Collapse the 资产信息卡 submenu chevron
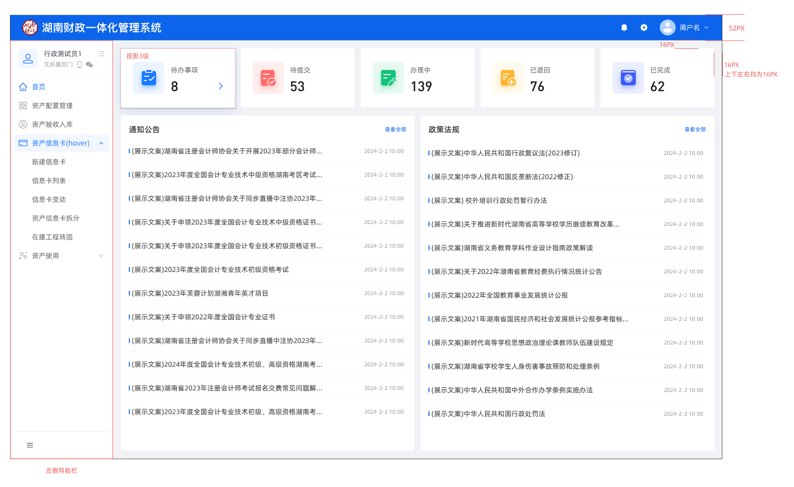 click(101, 143)
